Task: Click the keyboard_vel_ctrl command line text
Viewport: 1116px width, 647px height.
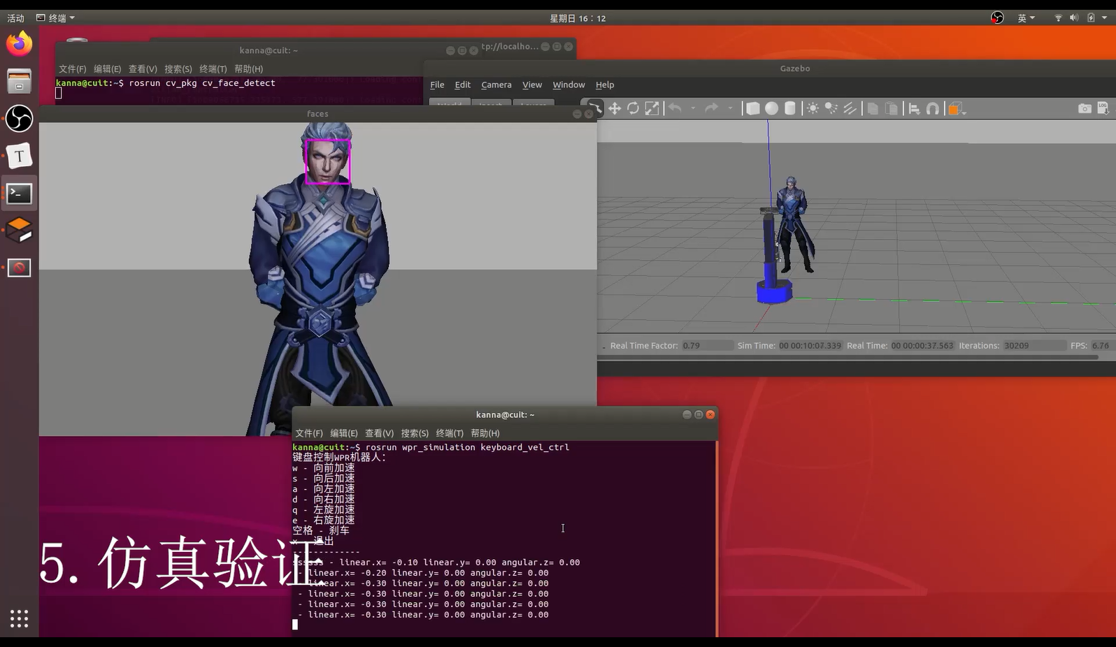Action: (x=467, y=447)
